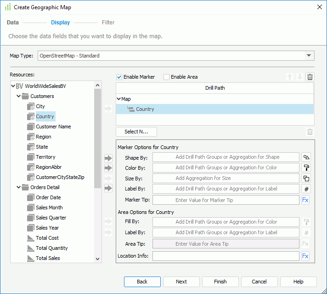Click the Size By input field
This screenshot has width=327, height=294.
tap(226, 178)
